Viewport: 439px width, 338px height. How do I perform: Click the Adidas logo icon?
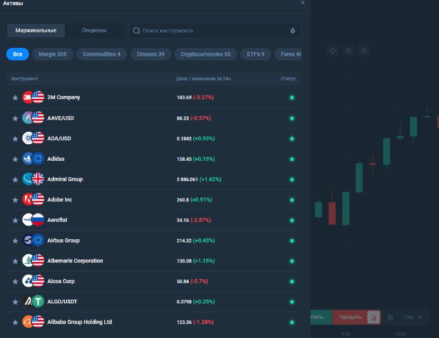(x=28, y=159)
